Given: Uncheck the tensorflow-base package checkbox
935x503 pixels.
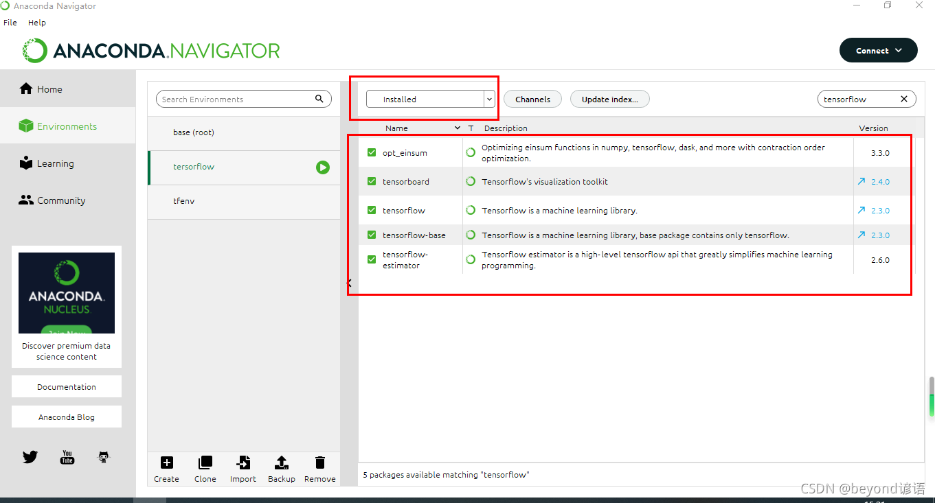Looking at the screenshot, I should [x=372, y=235].
